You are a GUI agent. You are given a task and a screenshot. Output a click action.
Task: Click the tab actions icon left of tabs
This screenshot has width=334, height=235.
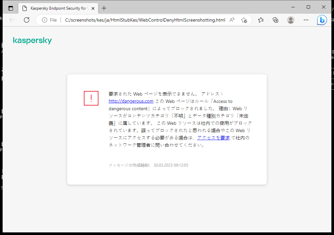[11, 8]
